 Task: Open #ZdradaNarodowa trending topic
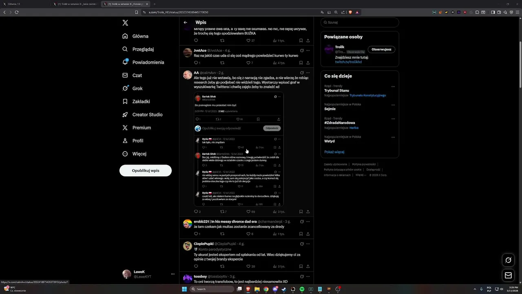(x=340, y=122)
